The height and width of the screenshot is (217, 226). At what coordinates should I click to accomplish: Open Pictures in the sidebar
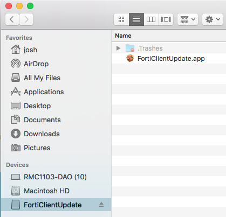pyautogui.click(x=37, y=148)
